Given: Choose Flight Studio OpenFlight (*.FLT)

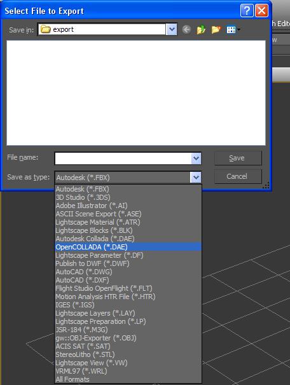Looking at the screenshot, I should click(128, 288).
